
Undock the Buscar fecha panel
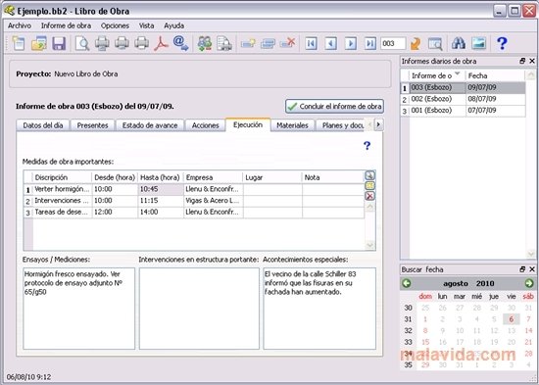pos(522,269)
